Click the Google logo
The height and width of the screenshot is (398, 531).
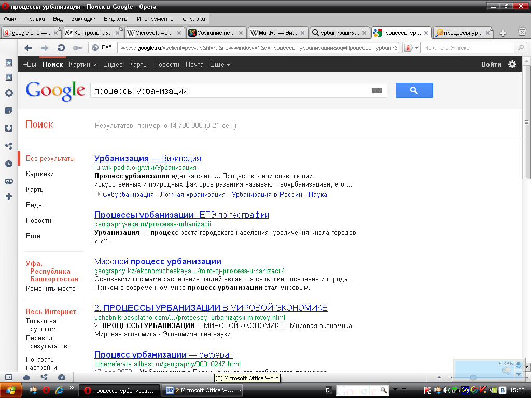[55, 91]
